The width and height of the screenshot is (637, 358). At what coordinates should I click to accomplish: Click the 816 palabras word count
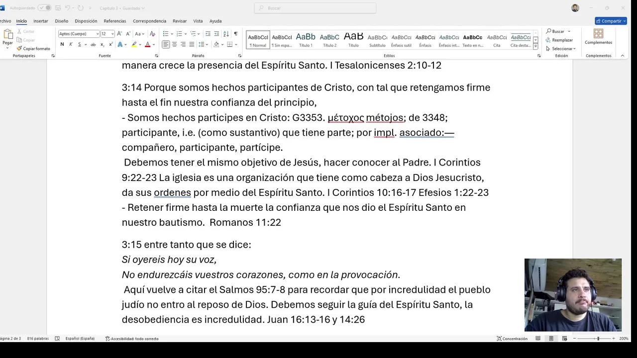tap(38, 339)
